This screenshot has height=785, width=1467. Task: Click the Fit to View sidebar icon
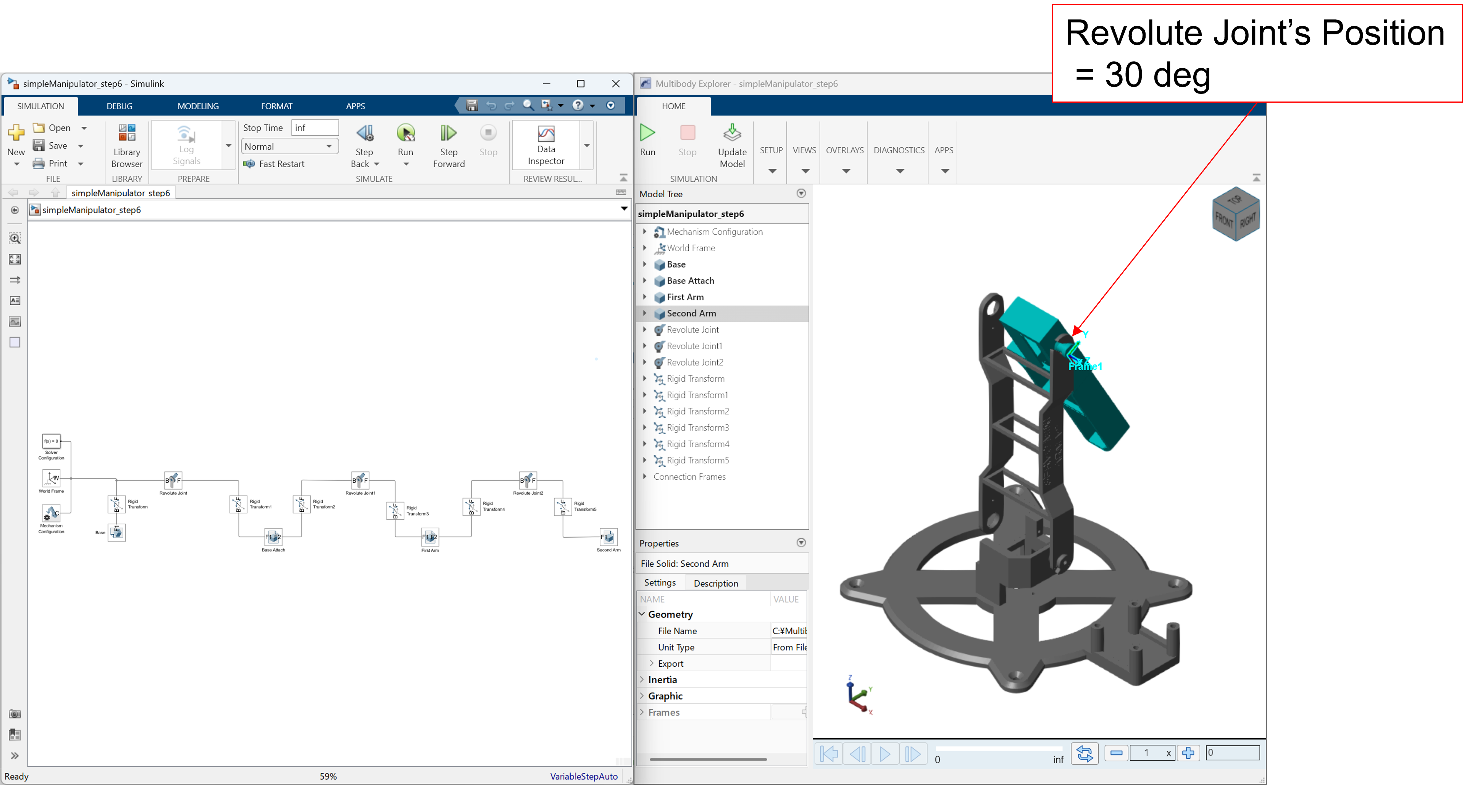coord(15,260)
